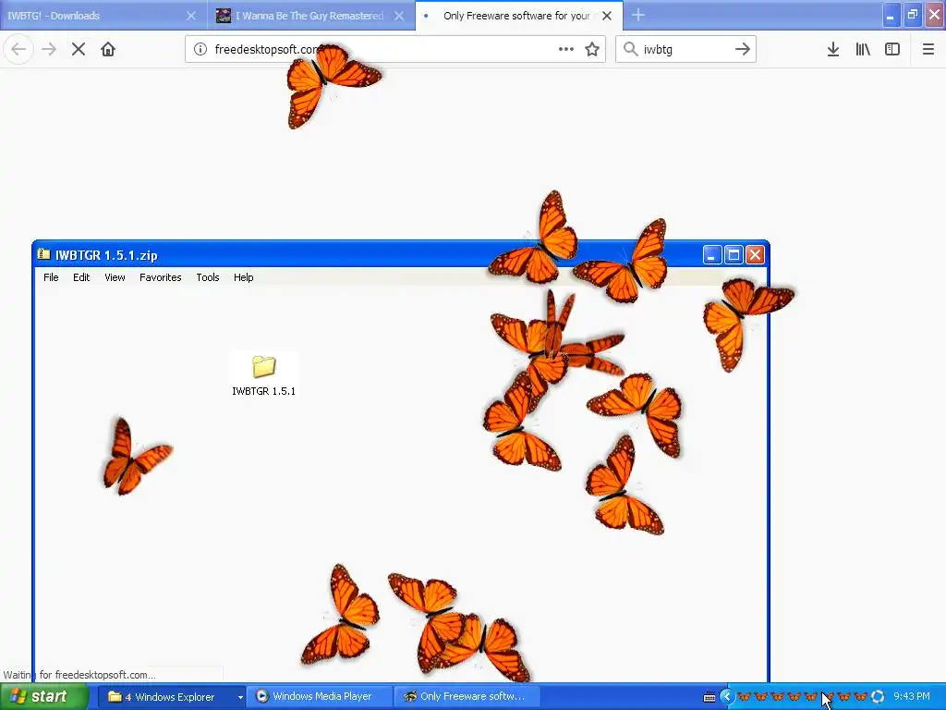Go back using Firefox back arrow
The height and width of the screenshot is (710, 946).
click(x=18, y=50)
